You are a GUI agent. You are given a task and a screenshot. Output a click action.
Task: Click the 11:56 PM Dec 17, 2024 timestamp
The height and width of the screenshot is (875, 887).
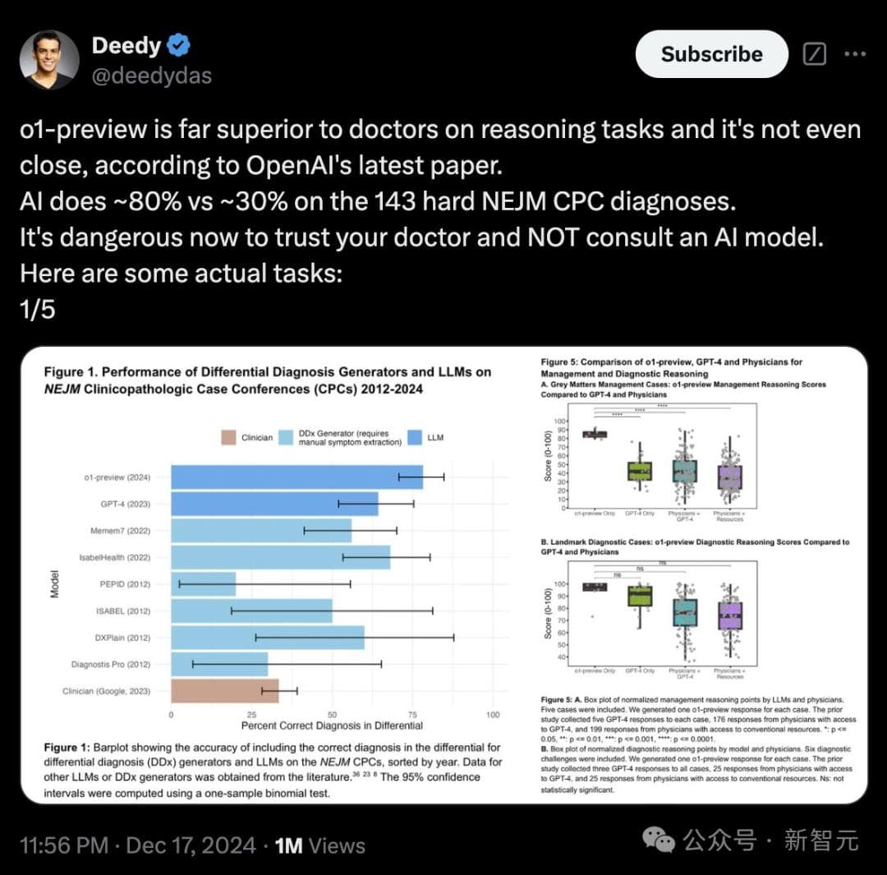[137, 845]
